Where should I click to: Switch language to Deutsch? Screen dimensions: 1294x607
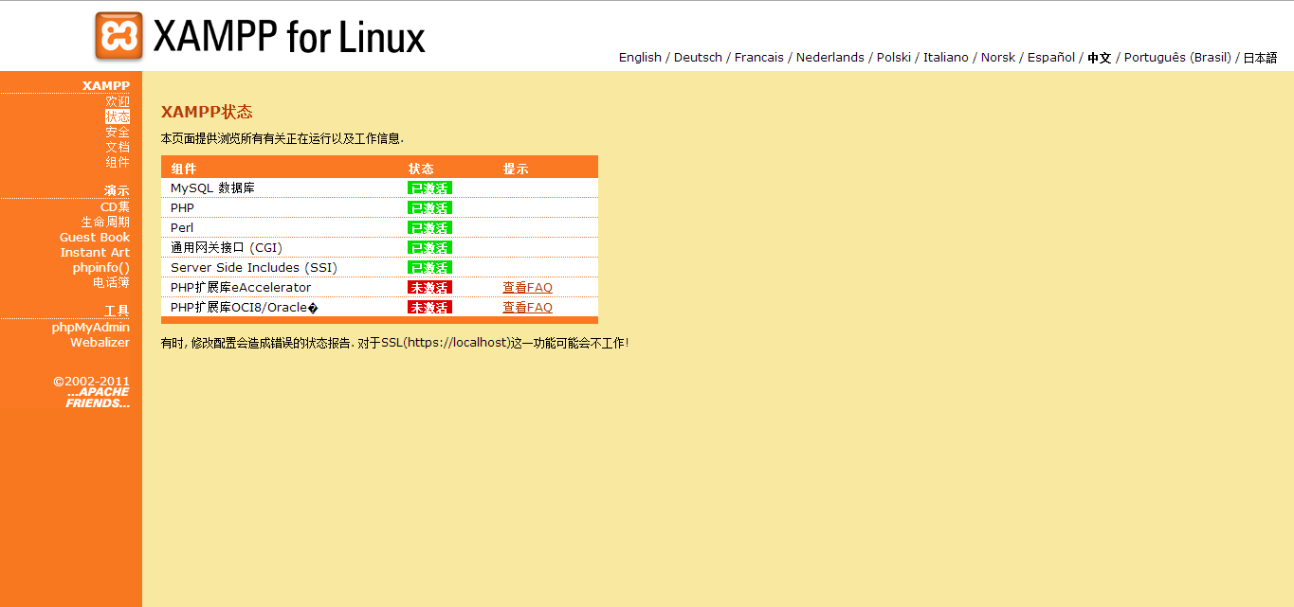[x=698, y=58]
